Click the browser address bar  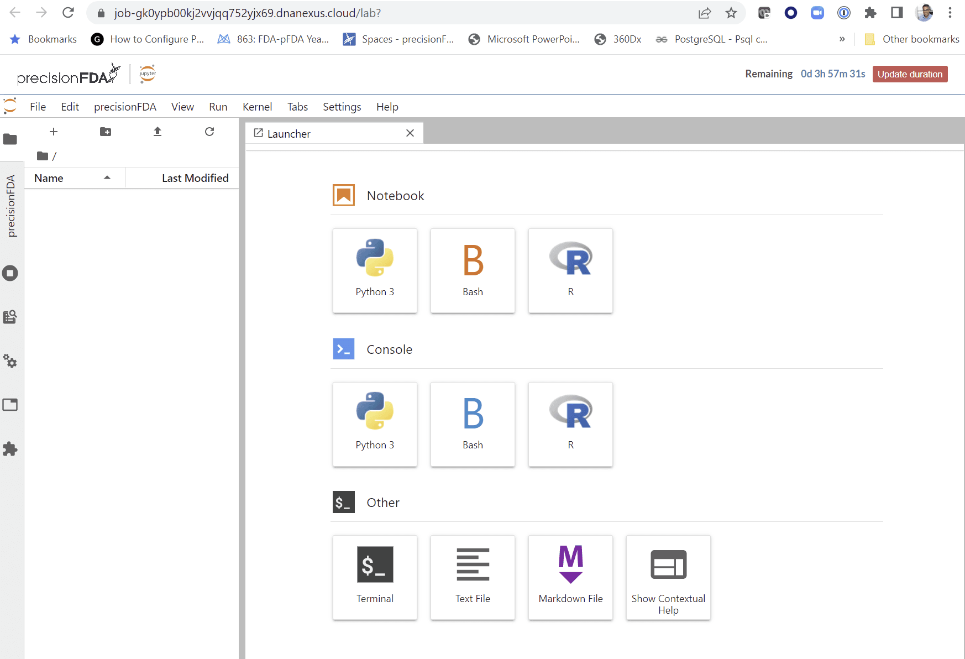pyautogui.click(x=387, y=13)
